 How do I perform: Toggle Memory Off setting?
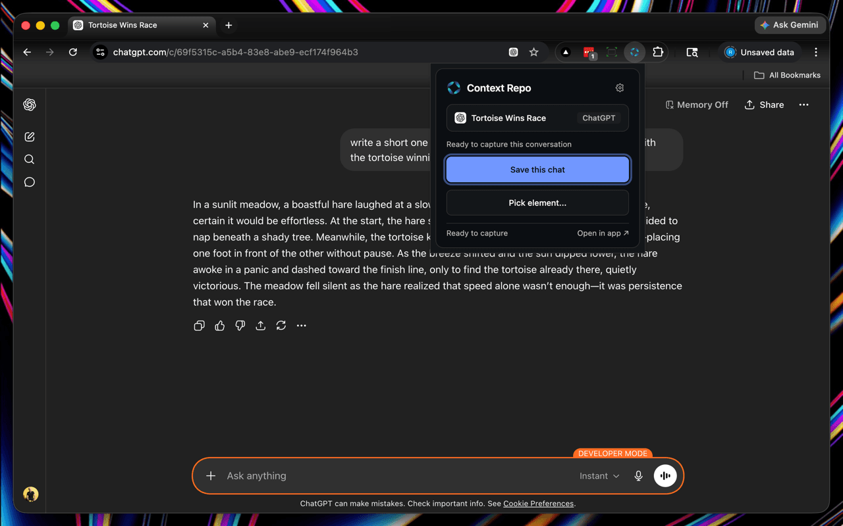coord(697,105)
